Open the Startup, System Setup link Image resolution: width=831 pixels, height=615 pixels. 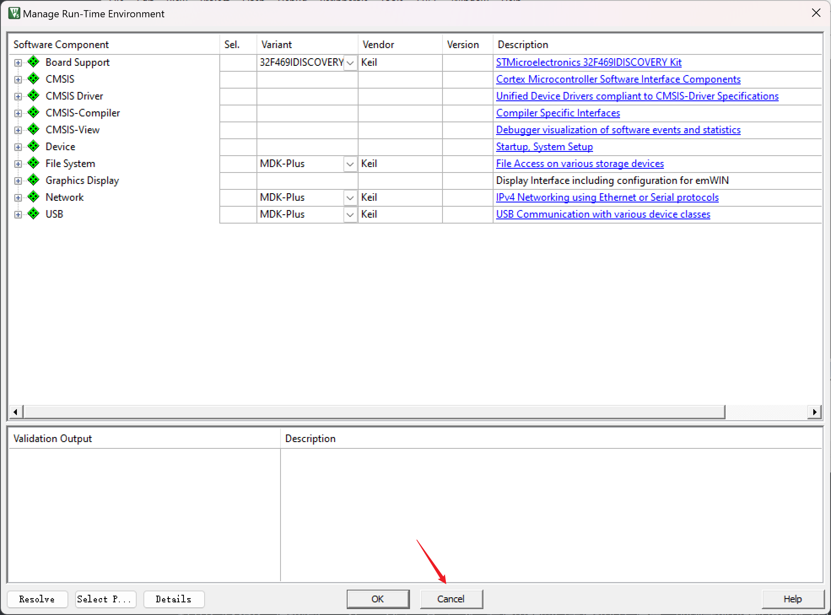tap(544, 147)
